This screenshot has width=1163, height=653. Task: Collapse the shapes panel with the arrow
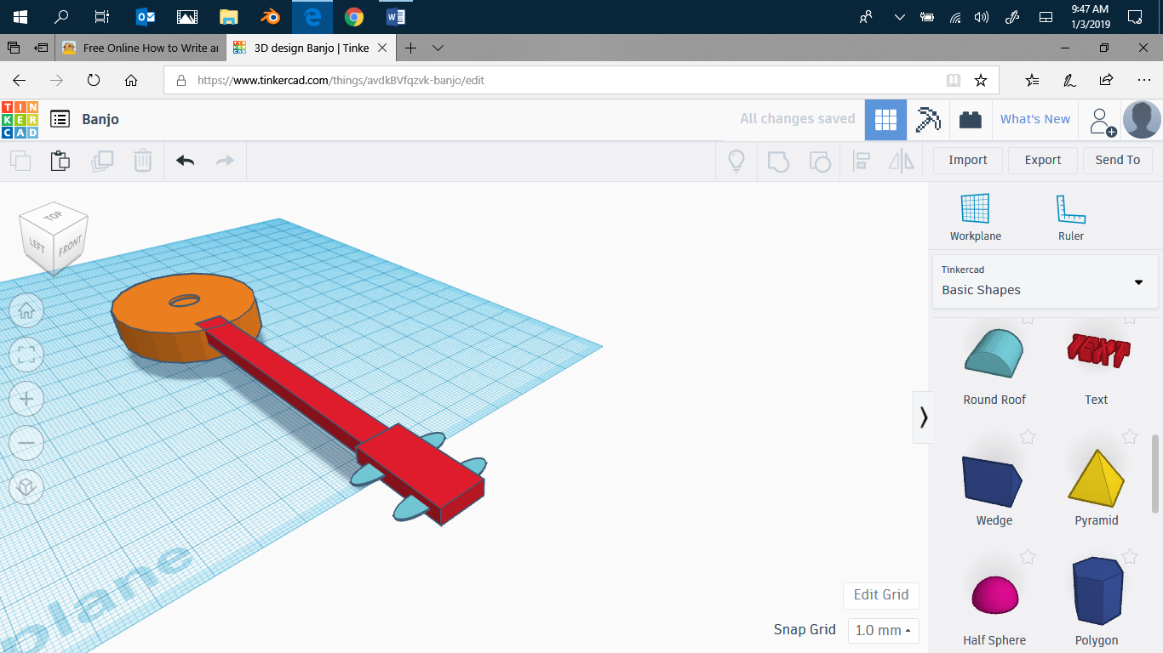pos(923,417)
